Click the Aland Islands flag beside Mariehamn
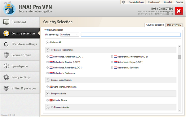 (51, 87)
